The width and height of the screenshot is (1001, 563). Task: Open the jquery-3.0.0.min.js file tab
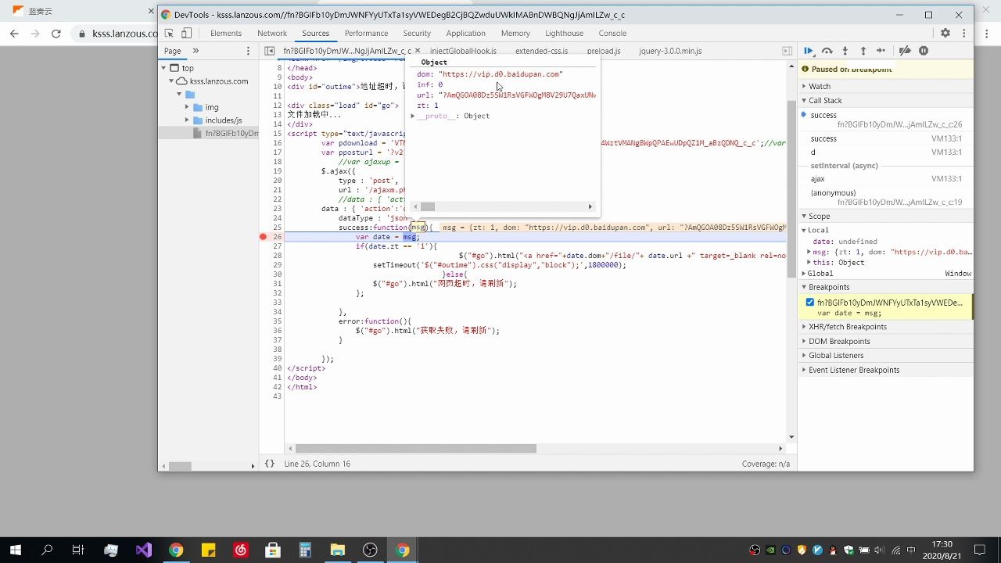[670, 51]
